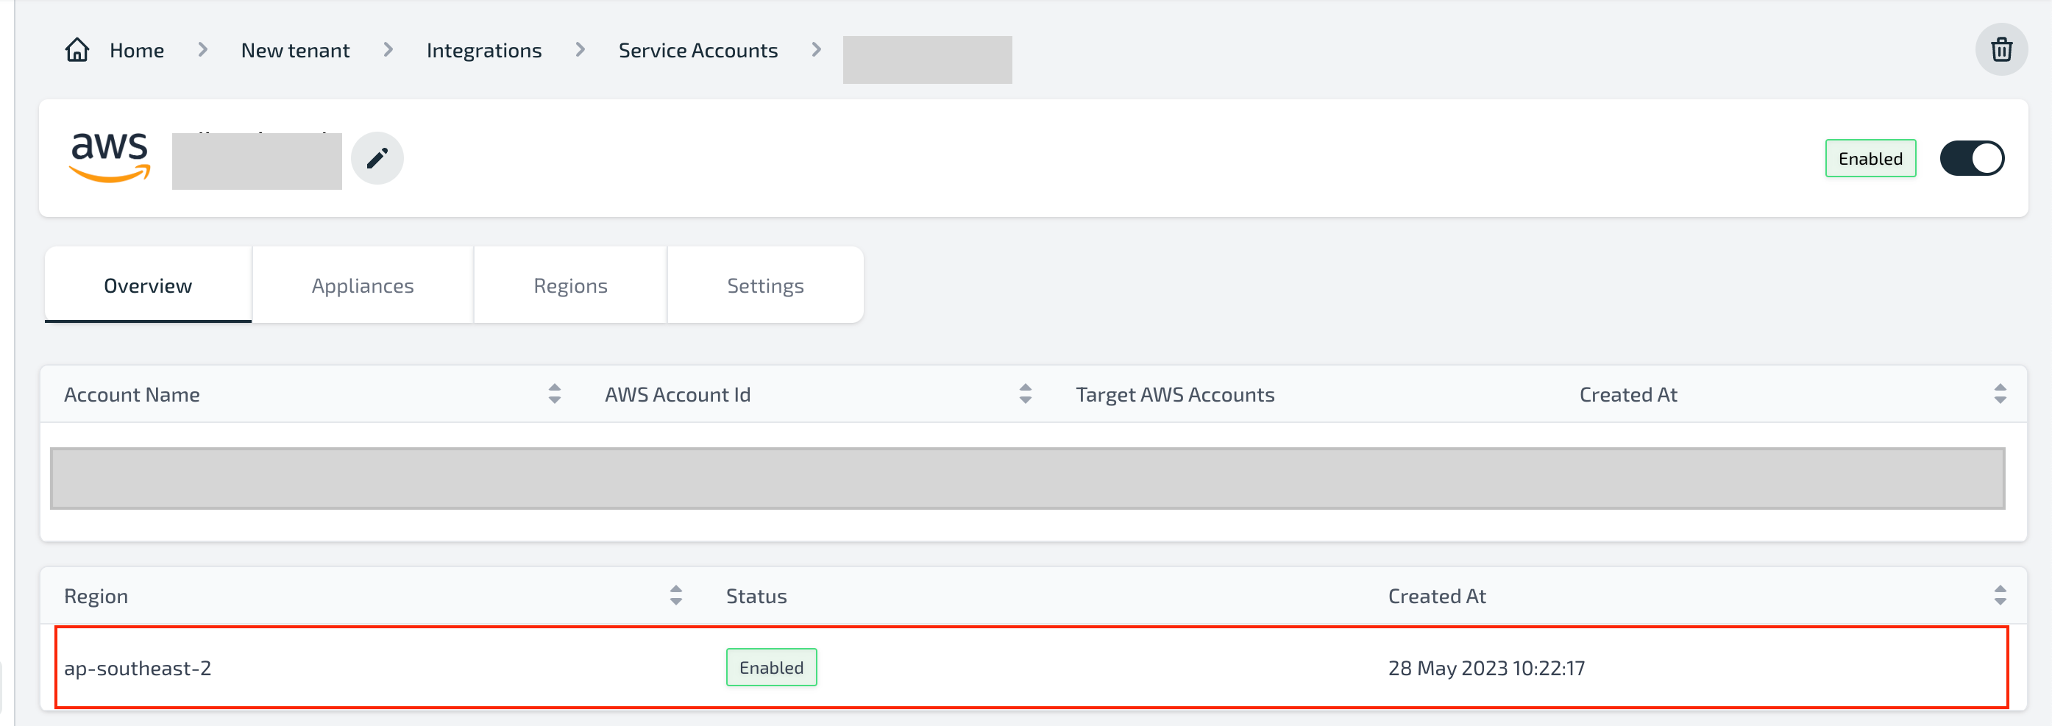
Task: Sort accounts table by Created At
Action: coord(2000,394)
